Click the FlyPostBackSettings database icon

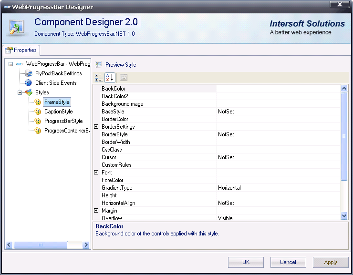[x=28, y=73]
